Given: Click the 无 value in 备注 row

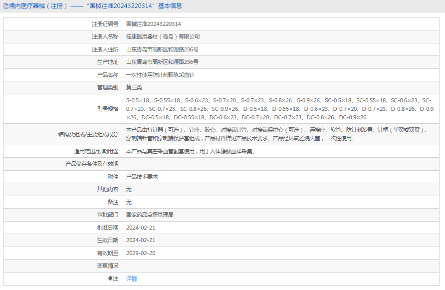Looking at the screenshot, I should click(x=129, y=202).
